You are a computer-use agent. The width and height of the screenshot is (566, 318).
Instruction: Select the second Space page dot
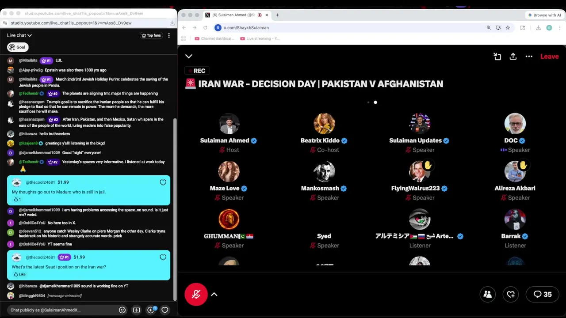pyautogui.click(x=375, y=102)
